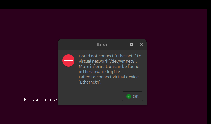Click the "Please unlock" console text
Screen dimensions: 211x124
[41, 100]
